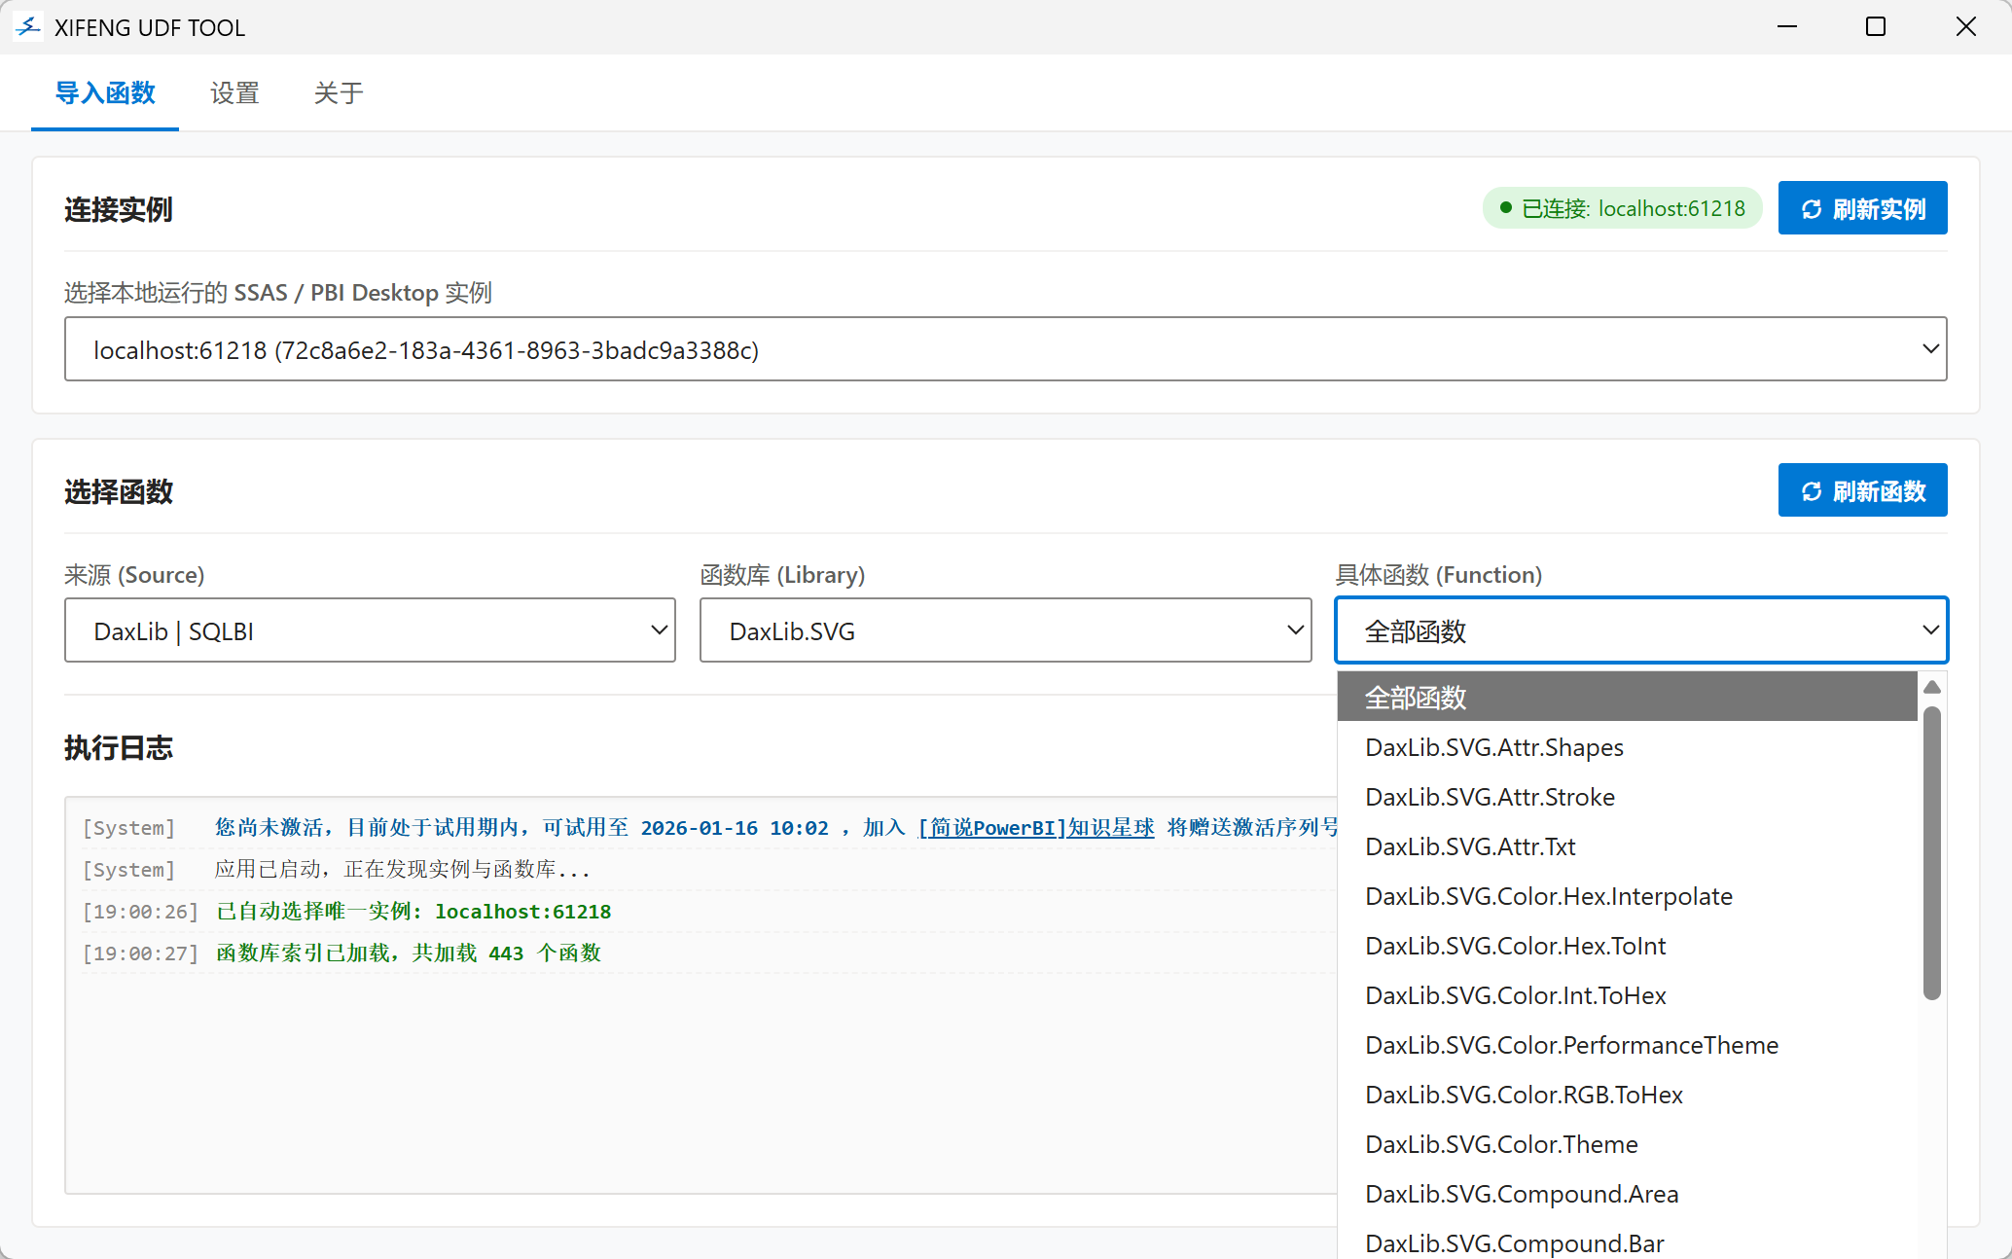
Task: Select the 导入函数 tab
Action: point(105,93)
